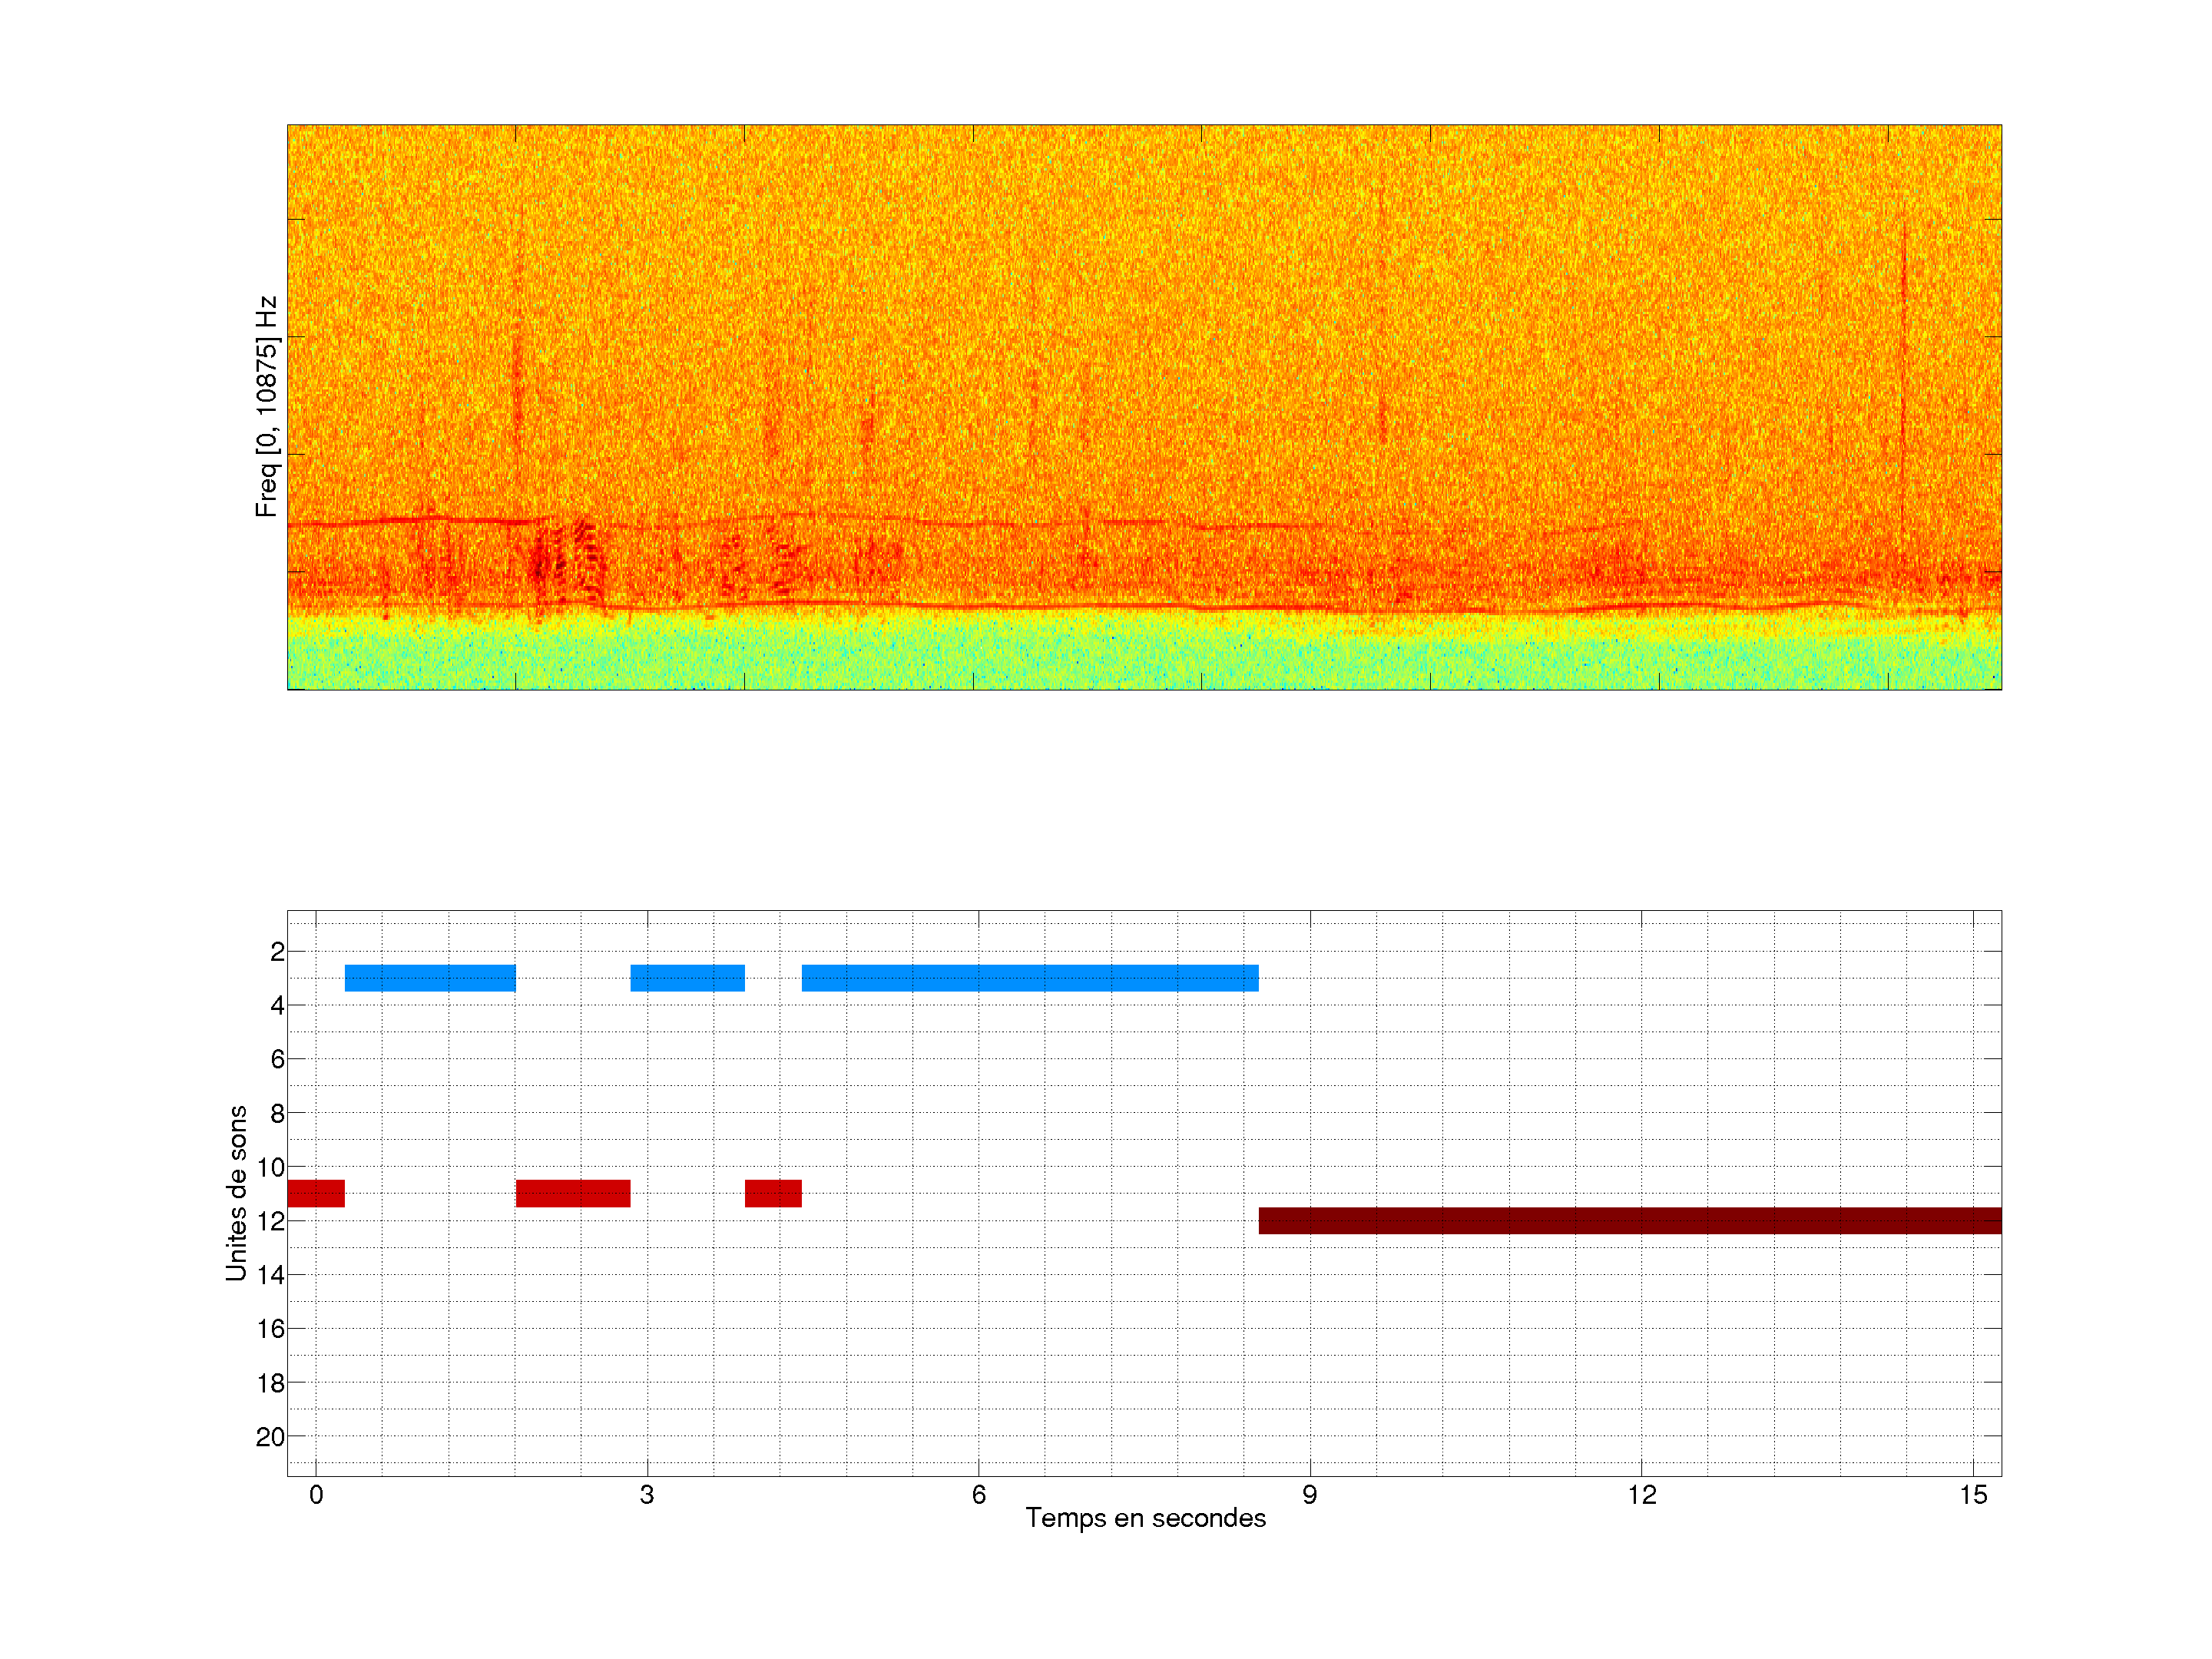Select the first blue bar starting after 0 seconds
The height and width of the screenshot is (1659, 2212).
[430, 978]
